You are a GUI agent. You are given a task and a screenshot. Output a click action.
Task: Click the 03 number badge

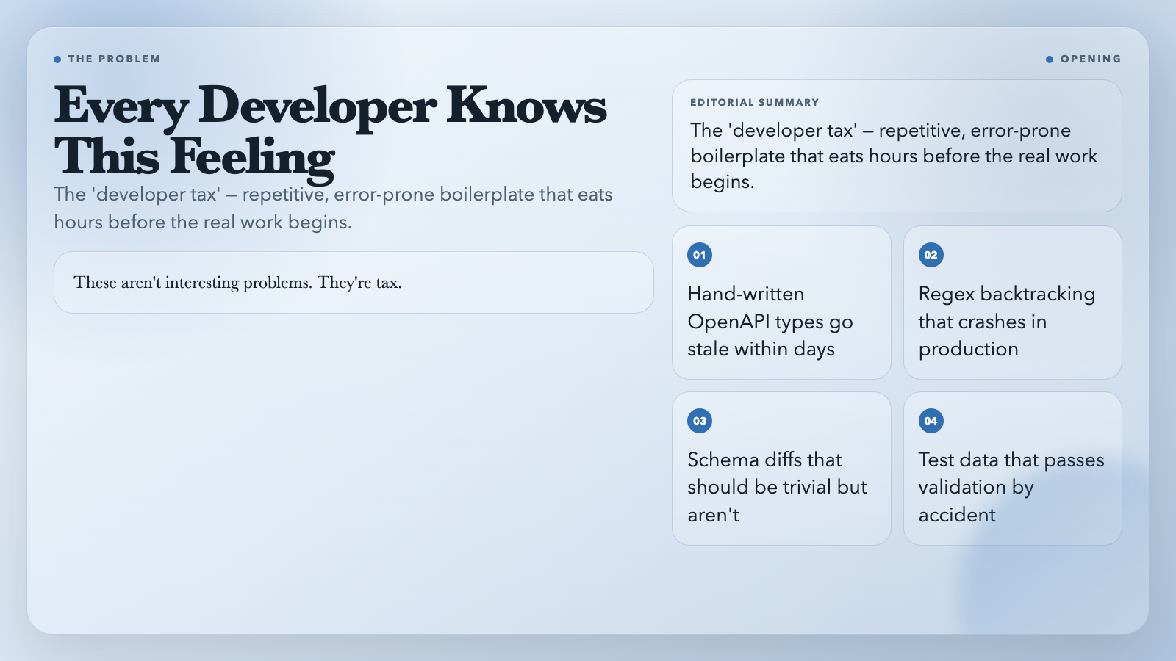tap(699, 421)
